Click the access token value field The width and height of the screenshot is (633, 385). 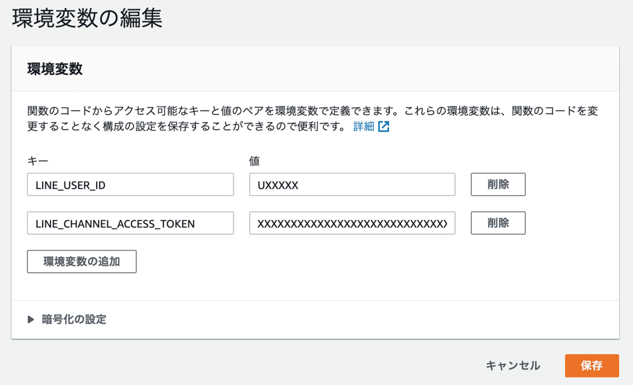(x=352, y=223)
